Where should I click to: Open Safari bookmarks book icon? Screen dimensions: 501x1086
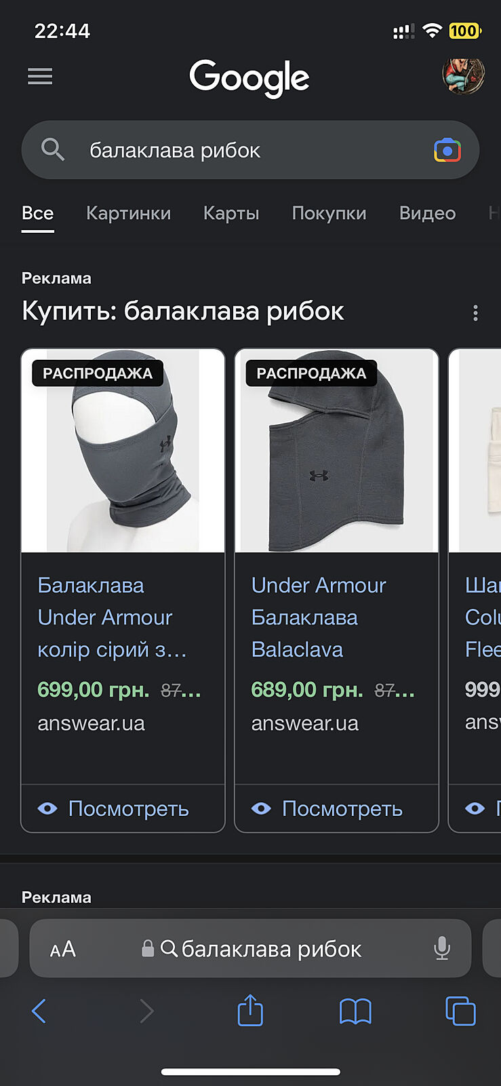355,1012
